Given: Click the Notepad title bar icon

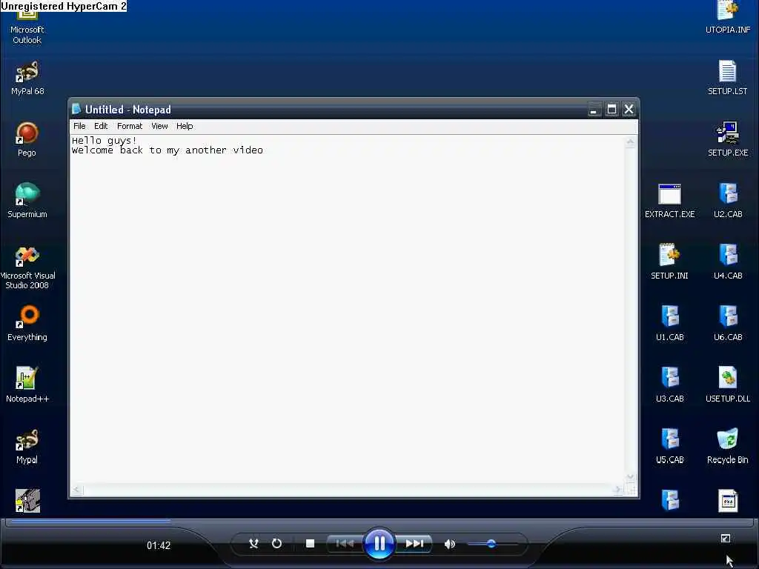Looking at the screenshot, I should [76, 109].
